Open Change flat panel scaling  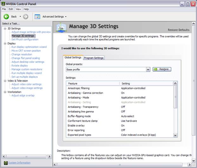[x=26, y=58]
